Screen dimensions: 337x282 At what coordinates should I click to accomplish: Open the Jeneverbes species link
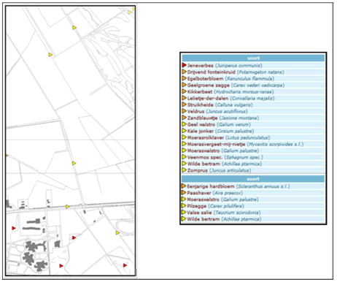[201, 66]
